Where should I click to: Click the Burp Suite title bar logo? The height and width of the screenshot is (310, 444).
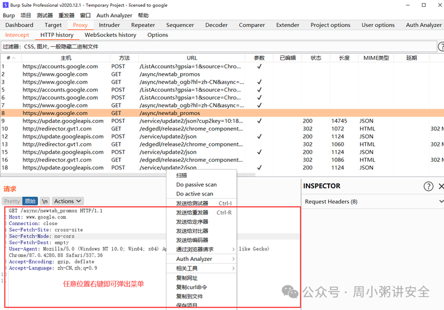[x=6, y=5]
